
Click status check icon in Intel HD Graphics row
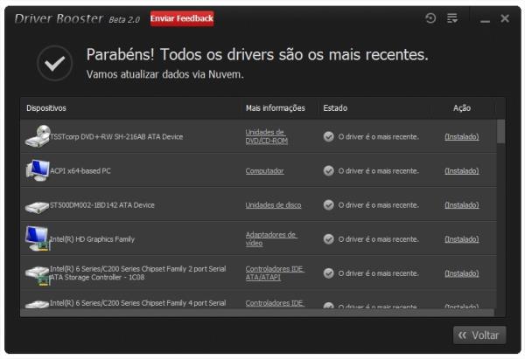pos(328,239)
